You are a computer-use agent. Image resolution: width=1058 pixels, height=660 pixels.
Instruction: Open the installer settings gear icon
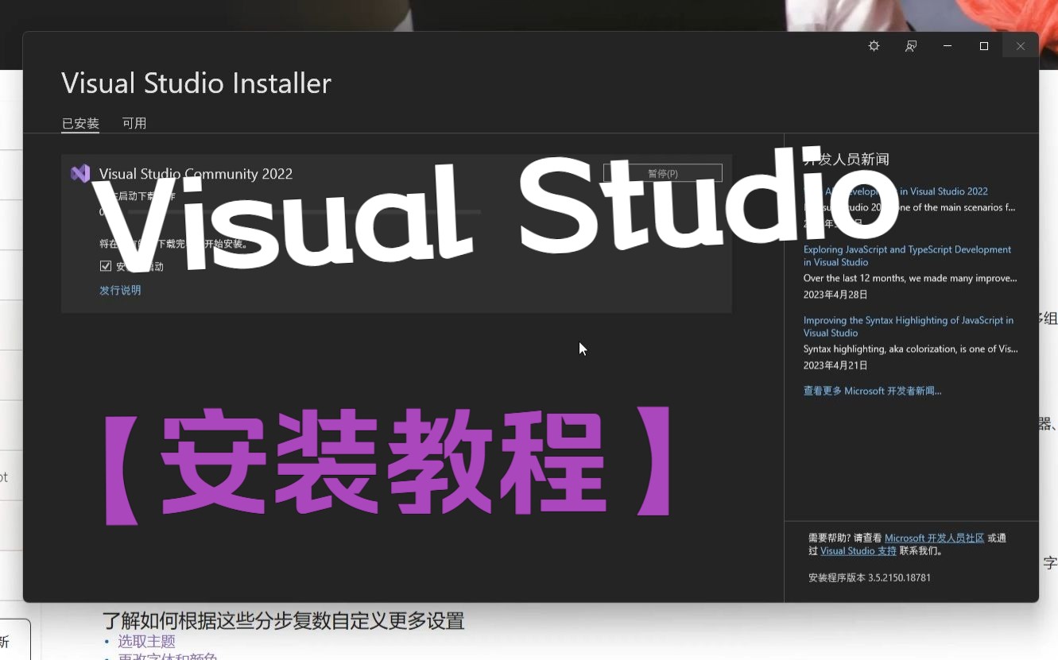click(874, 46)
